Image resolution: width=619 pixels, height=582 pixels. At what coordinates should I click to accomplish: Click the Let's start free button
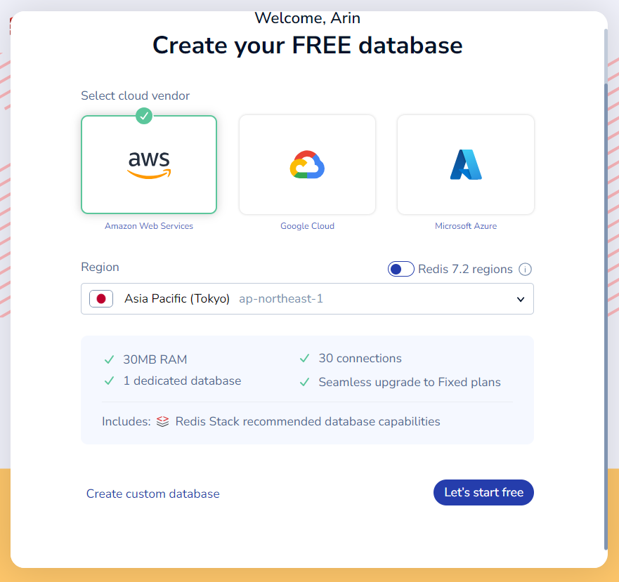483,492
